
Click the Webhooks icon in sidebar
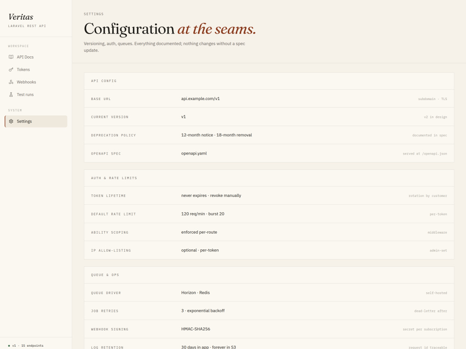pos(11,82)
